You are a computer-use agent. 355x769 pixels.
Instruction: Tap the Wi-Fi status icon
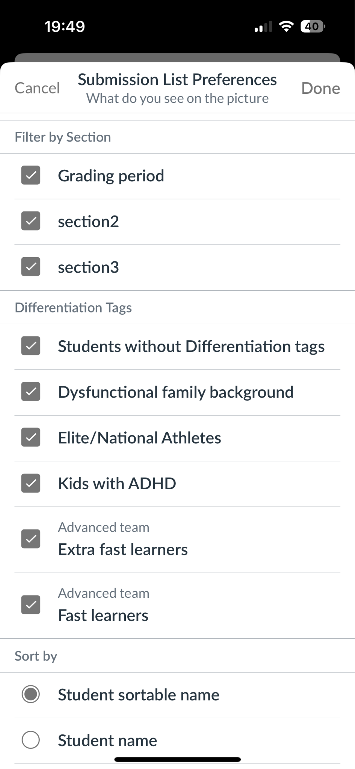click(286, 26)
